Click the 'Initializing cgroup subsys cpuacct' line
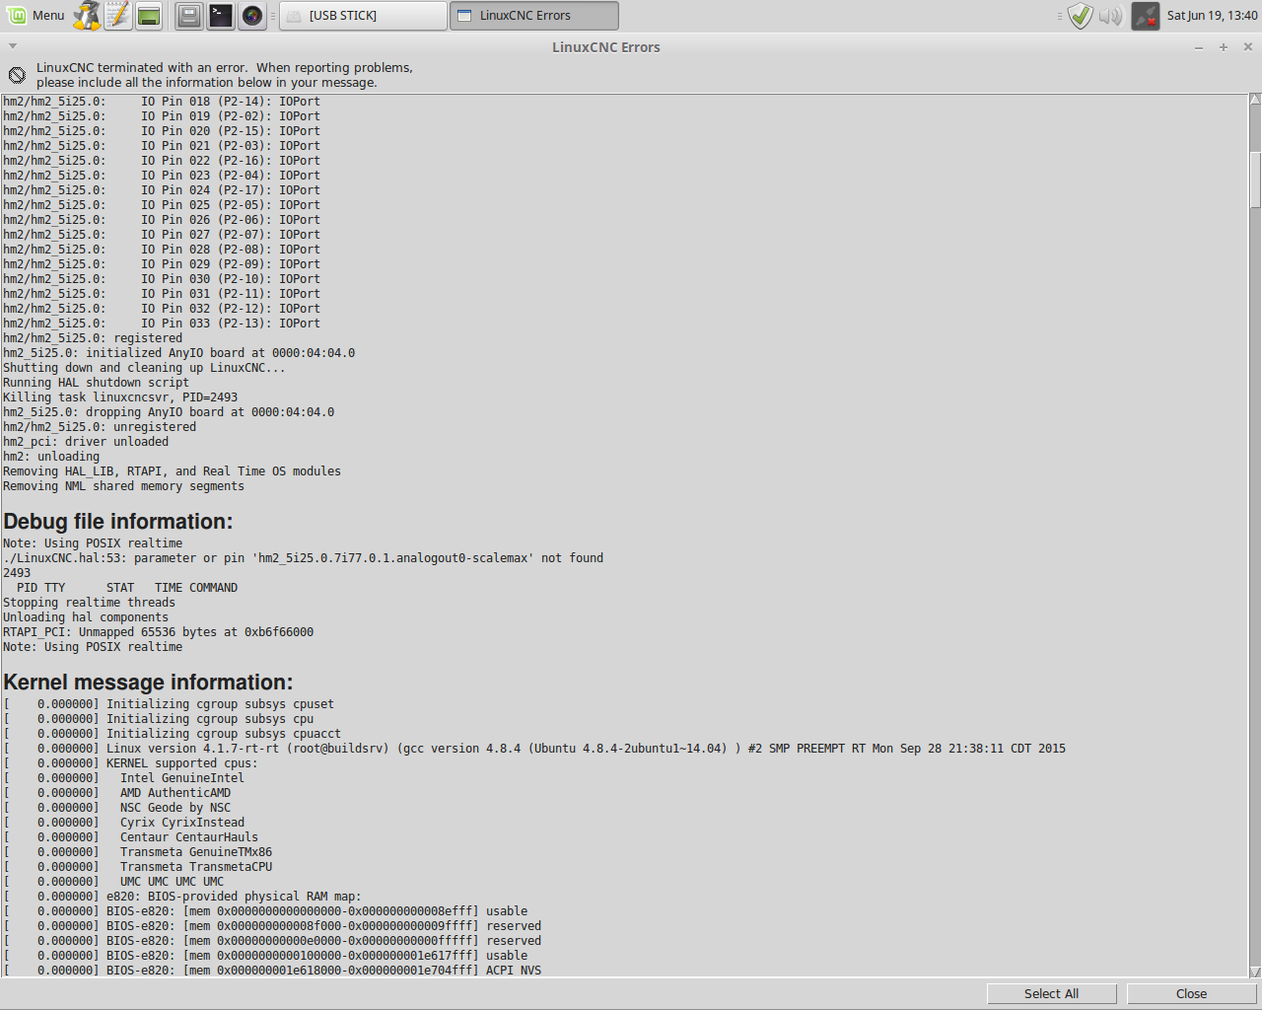 (x=172, y=734)
